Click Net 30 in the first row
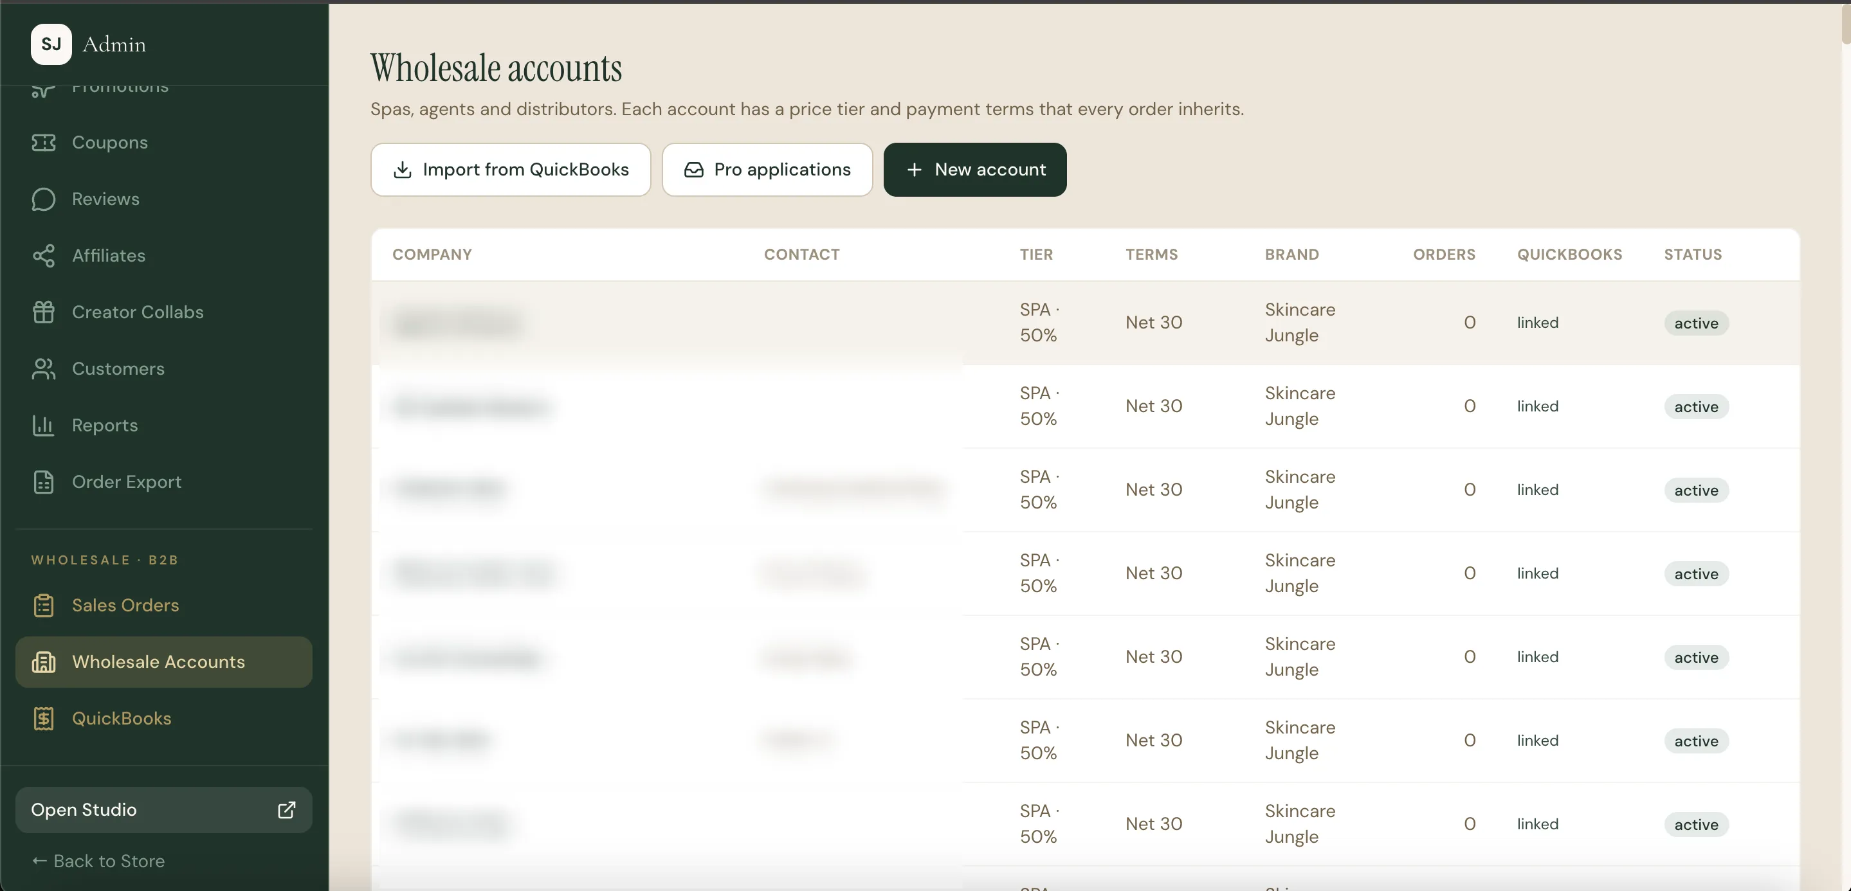The image size is (1851, 891). [x=1154, y=323]
